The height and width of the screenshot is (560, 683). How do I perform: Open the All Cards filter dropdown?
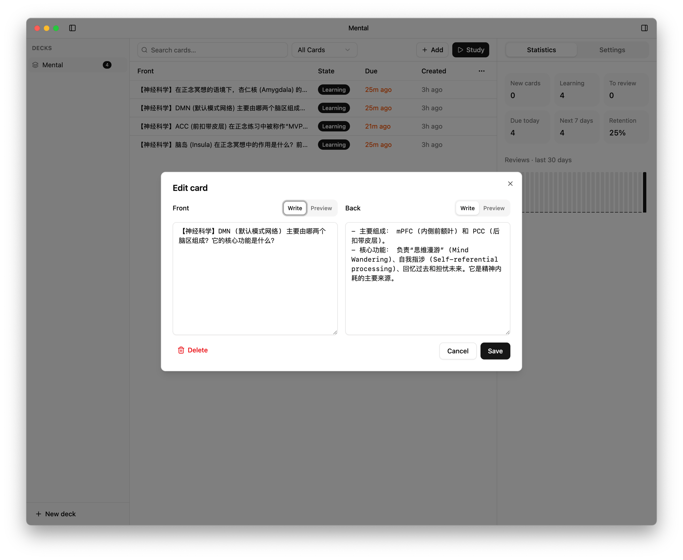click(324, 50)
